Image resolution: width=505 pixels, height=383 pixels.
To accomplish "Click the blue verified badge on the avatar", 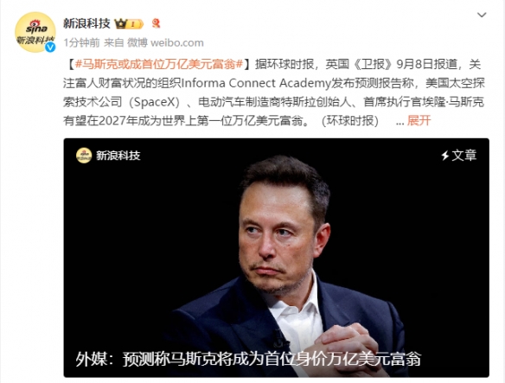I will pyautogui.click(x=50, y=47).
